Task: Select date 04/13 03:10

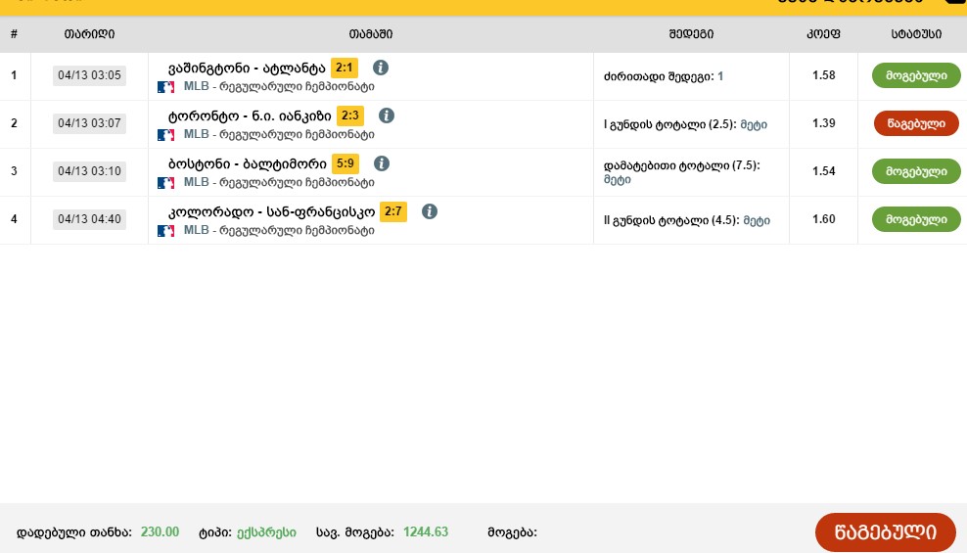Action: pos(89,171)
